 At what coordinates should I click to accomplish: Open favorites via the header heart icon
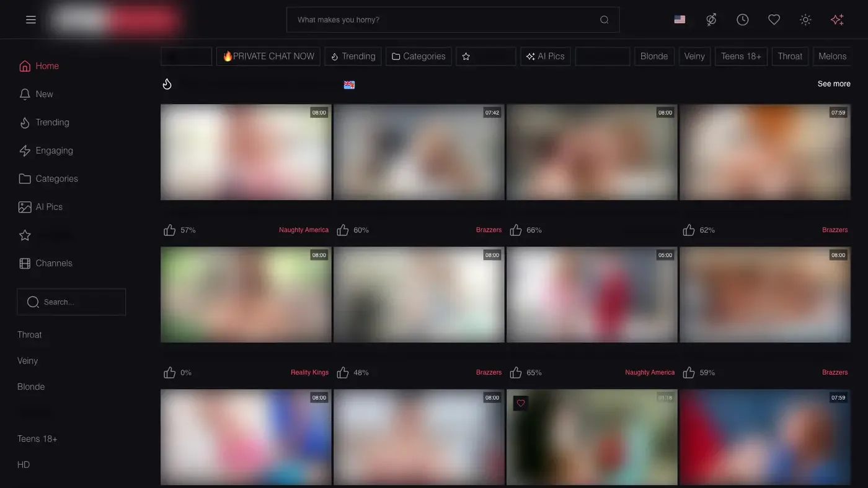click(x=774, y=20)
